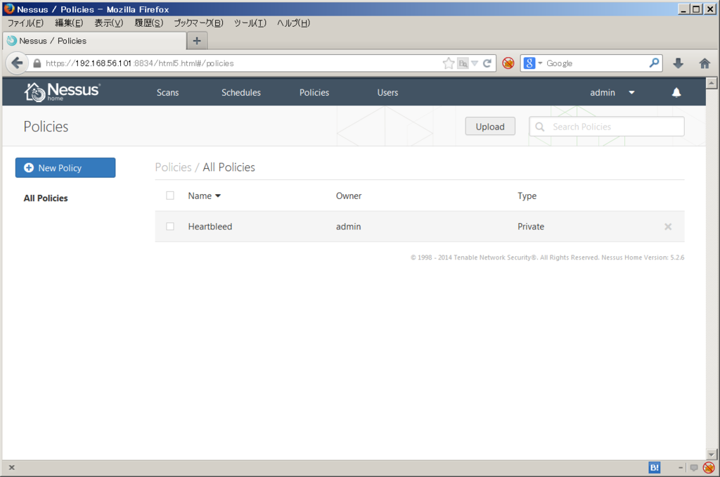The image size is (720, 477).
Task: Click the speech bubble status bar icon
Action: click(694, 468)
